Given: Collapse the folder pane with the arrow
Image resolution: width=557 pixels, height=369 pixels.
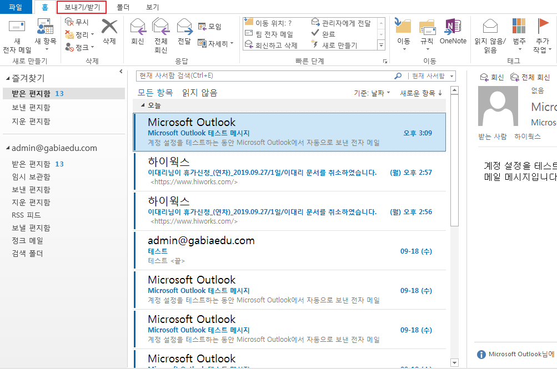Looking at the screenshot, I should coord(121,72).
